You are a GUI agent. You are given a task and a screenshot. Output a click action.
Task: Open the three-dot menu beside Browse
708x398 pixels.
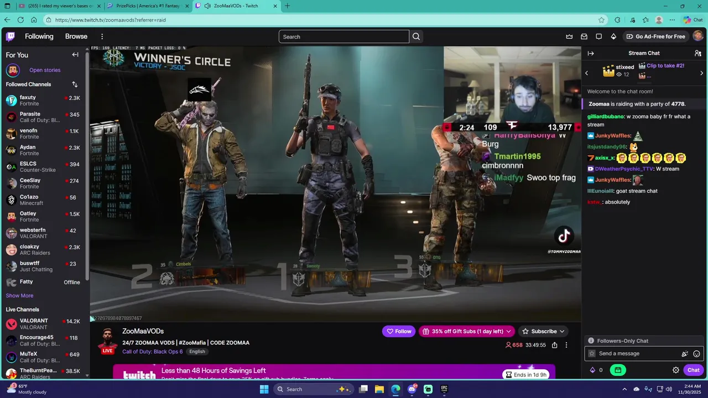(102, 36)
